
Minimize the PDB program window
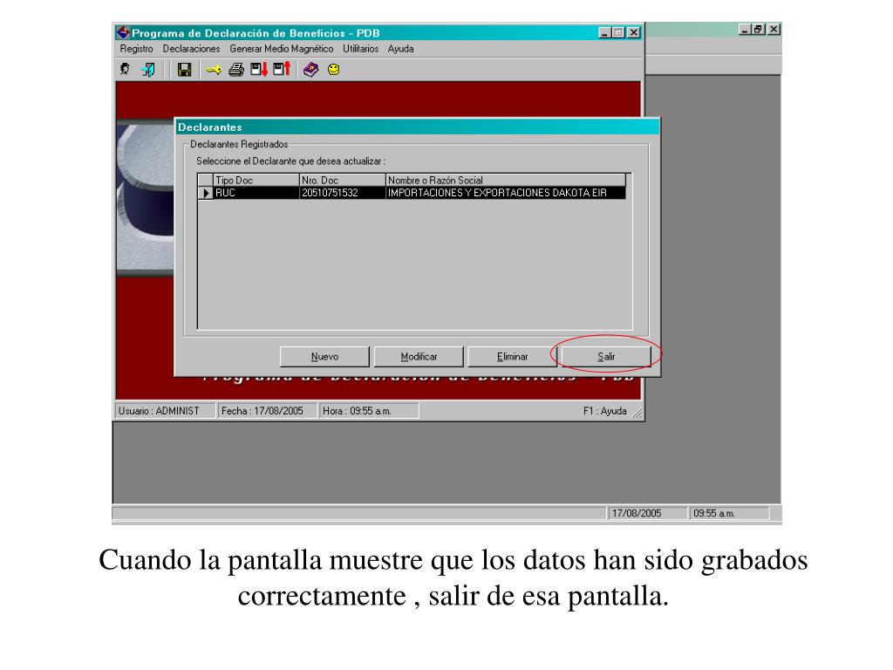pyautogui.click(x=605, y=33)
